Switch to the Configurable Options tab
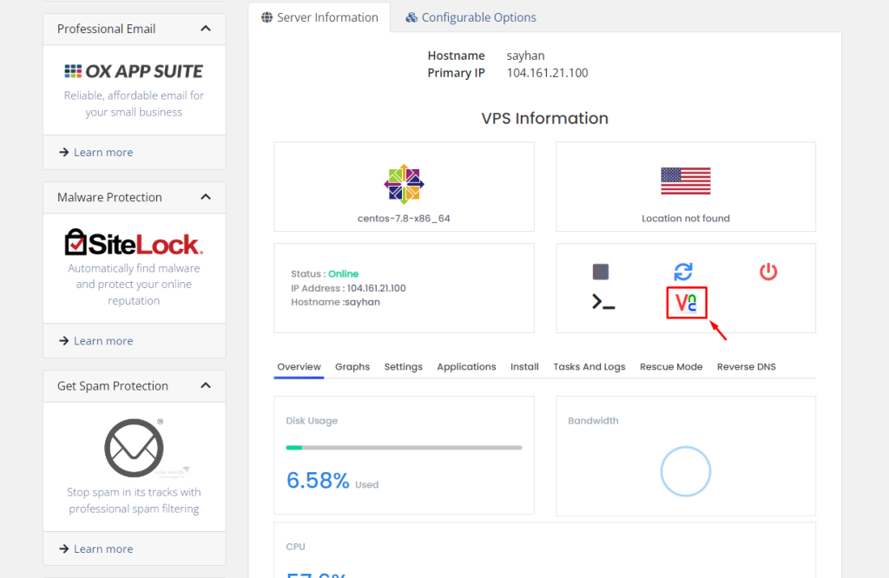 pos(471,17)
